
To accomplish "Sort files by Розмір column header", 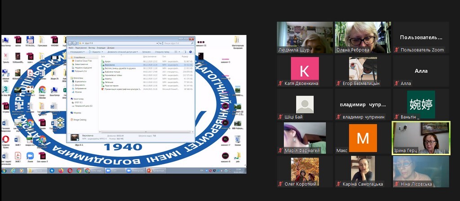I will tap(187, 57).
